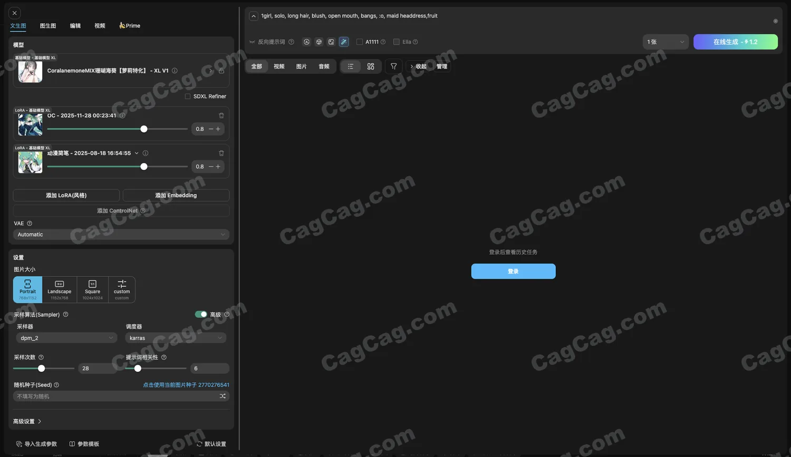Delete the 动漫简笔 LoRA with trash icon
The width and height of the screenshot is (791, 457).
click(x=221, y=153)
